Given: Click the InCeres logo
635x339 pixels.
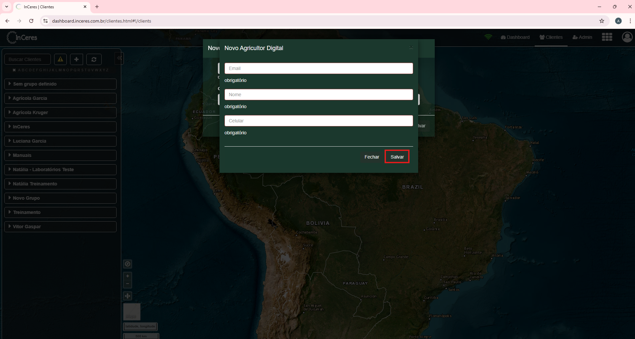Looking at the screenshot, I should coord(22,37).
